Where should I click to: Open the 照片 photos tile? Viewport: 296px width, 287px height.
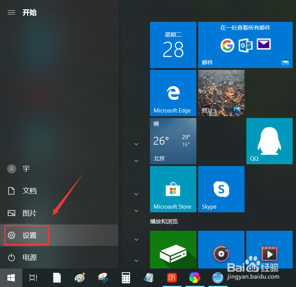pos(221,93)
